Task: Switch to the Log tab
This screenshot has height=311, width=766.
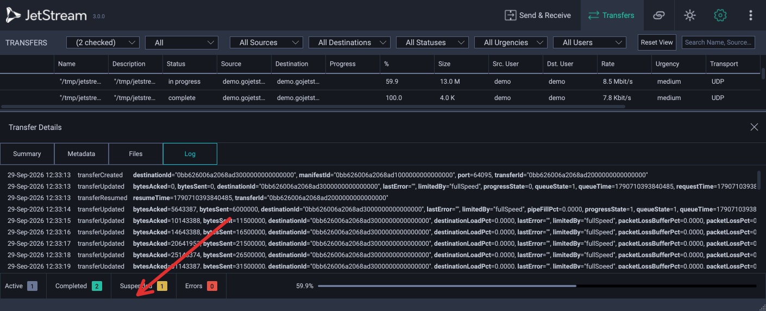Action: coord(190,154)
